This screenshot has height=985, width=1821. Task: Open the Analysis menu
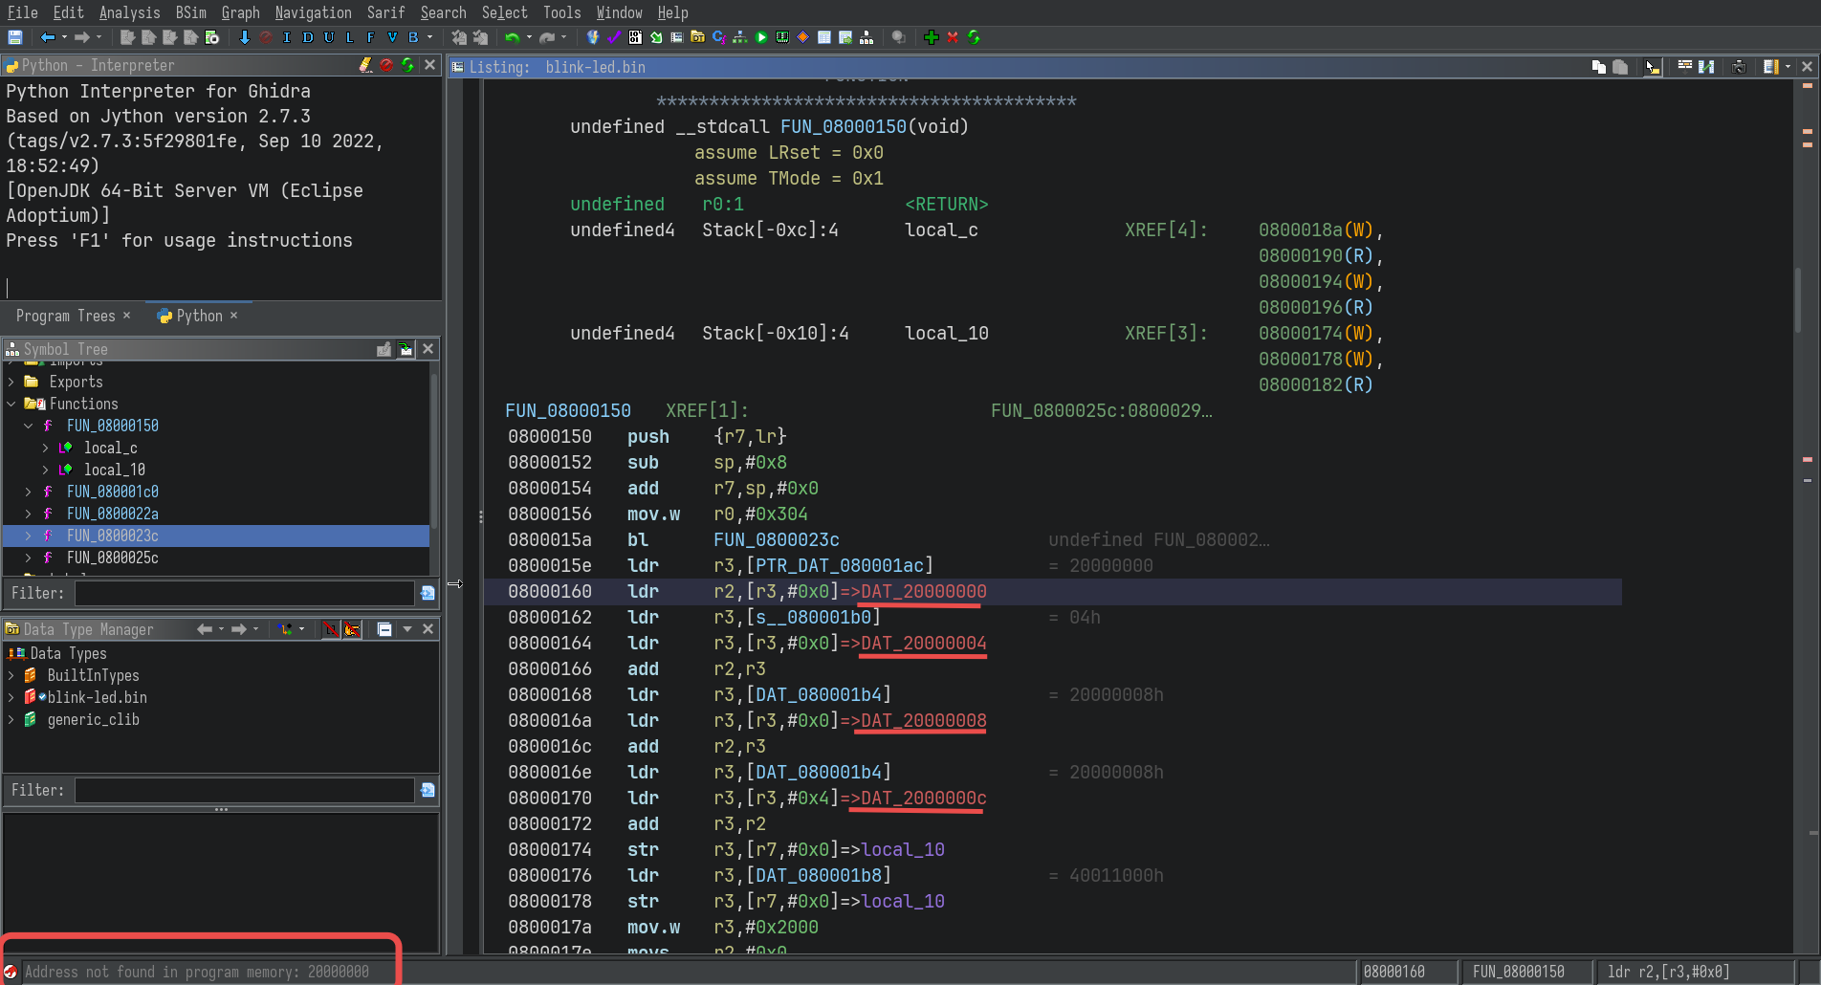[129, 12]
